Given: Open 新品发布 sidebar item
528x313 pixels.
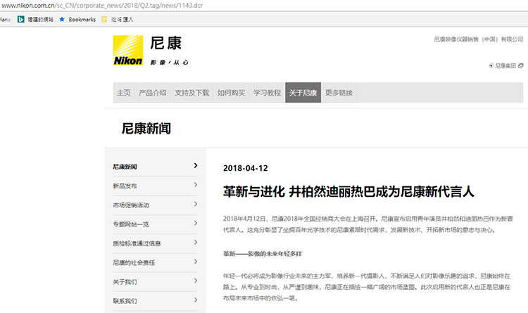Looking at the screenshot, I should tap(125, 186).
